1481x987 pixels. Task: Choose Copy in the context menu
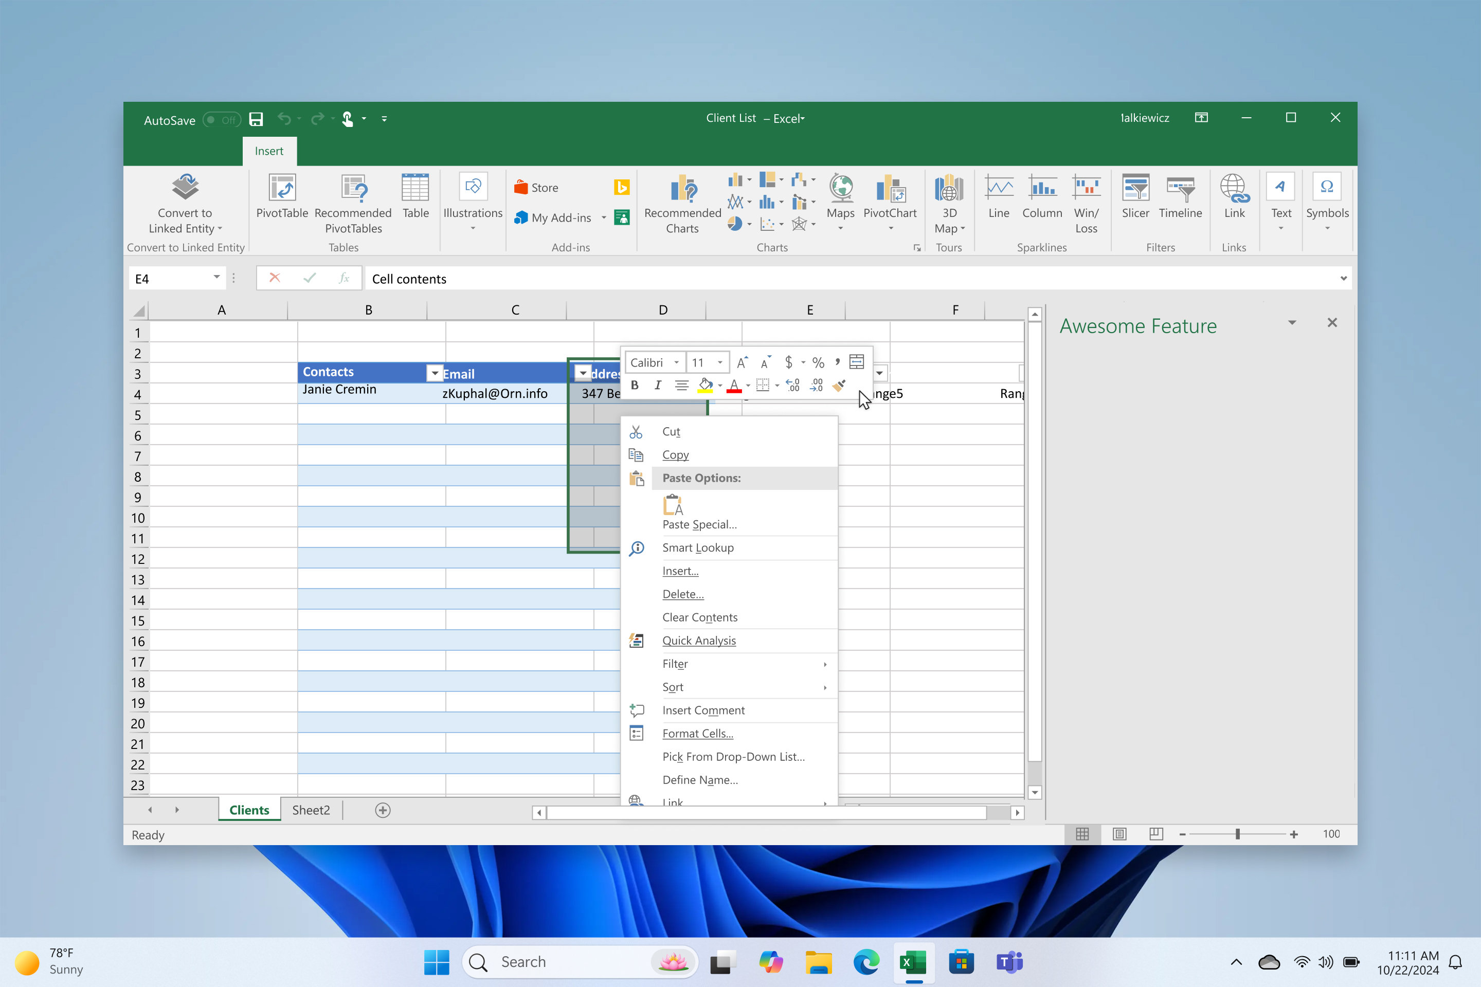[x=675, y=454]
